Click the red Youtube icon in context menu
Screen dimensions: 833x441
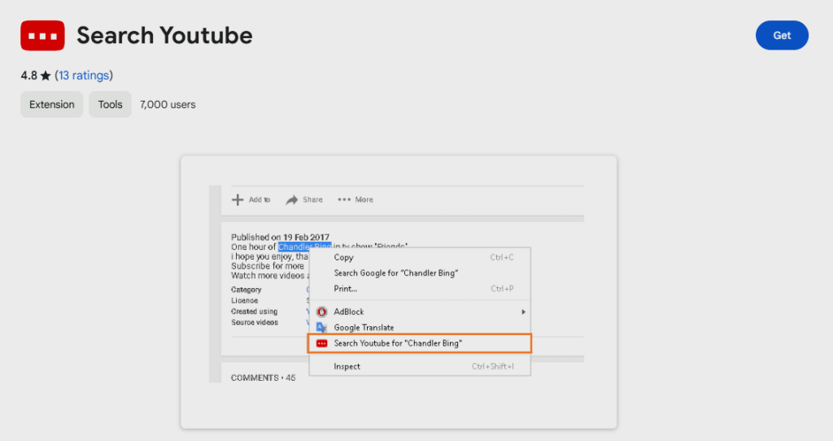(x=322, y=343)
